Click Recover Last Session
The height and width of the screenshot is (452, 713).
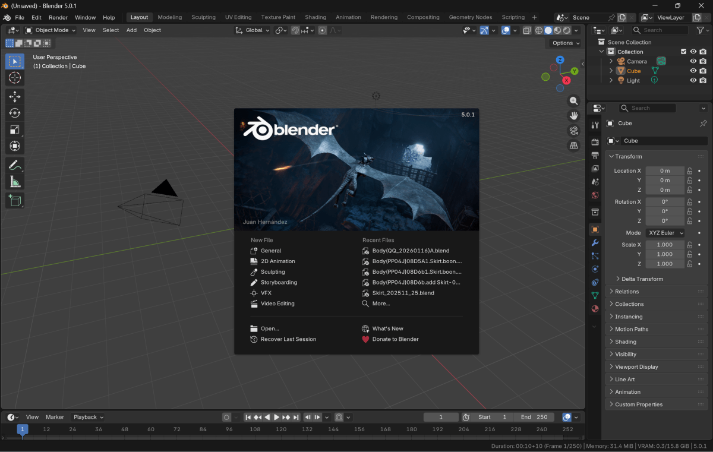[288, 339]
